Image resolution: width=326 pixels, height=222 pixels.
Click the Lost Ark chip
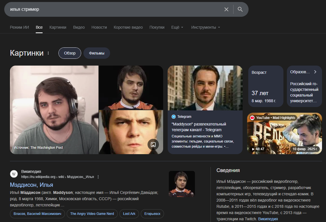[x=129, y=214]
